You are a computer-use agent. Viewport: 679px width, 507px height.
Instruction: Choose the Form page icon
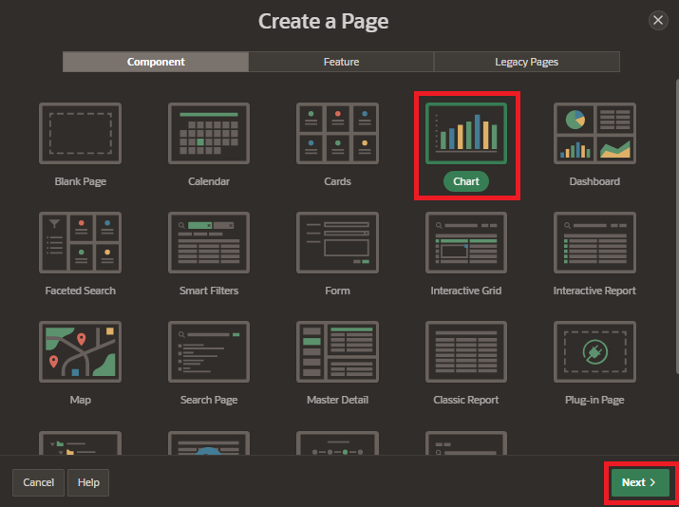coord(337,243)
